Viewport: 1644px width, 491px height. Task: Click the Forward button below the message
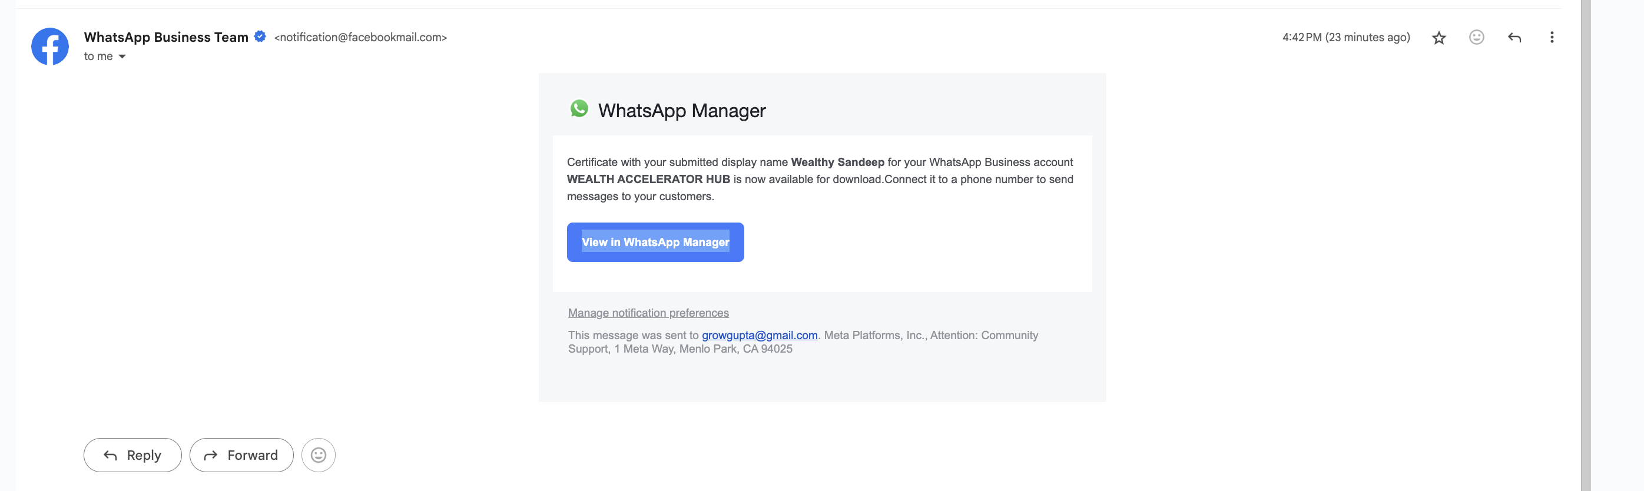pyautogui.click(x=241, y=455)
